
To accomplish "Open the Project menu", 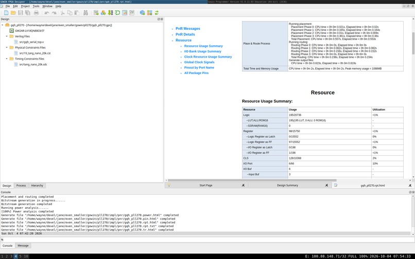I will (x=25, y=6).
